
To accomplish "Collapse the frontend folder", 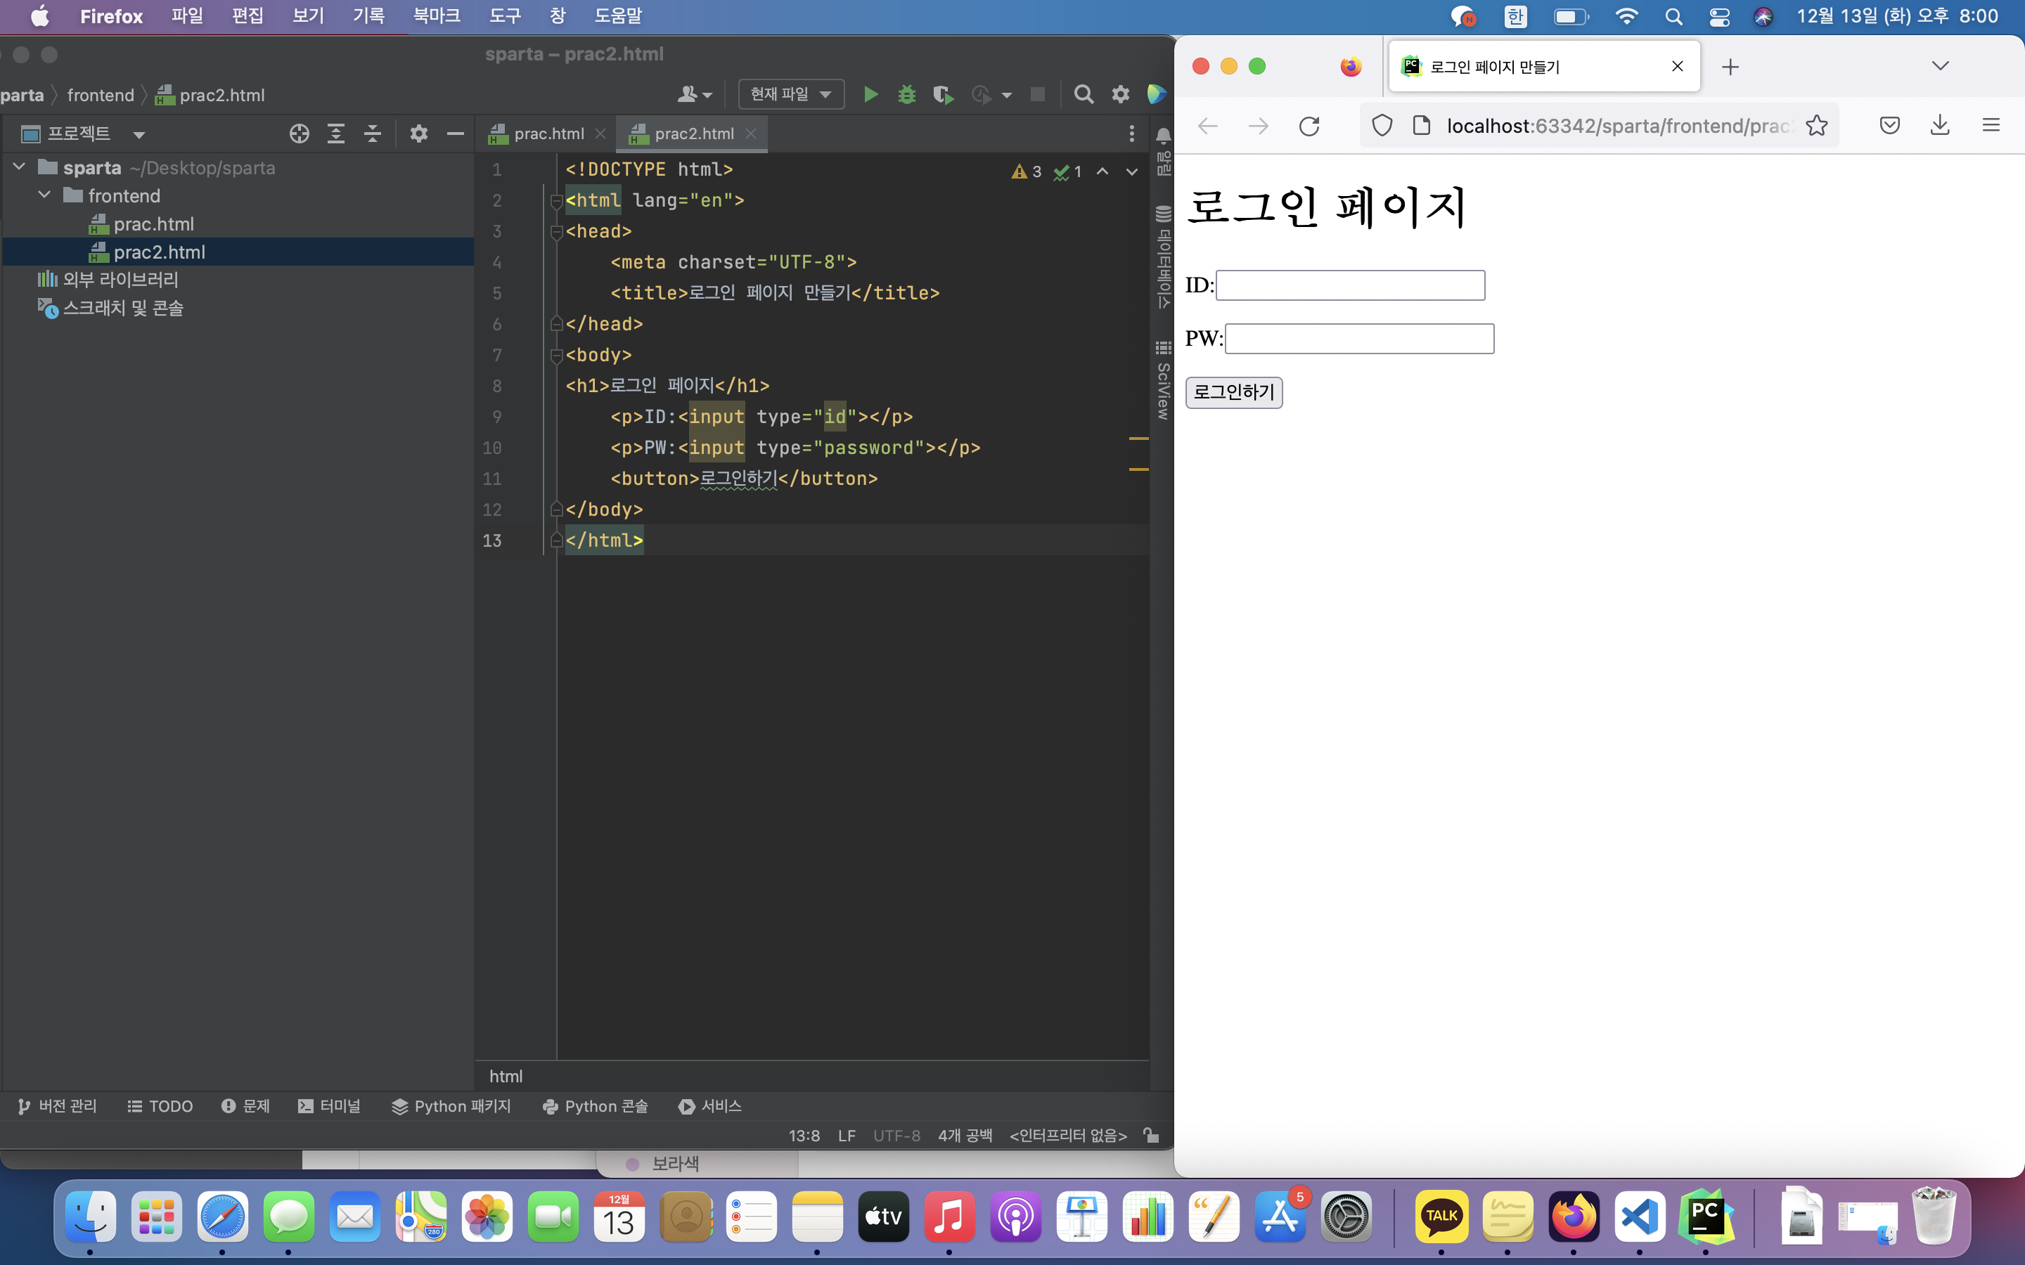I will point(44,195).
